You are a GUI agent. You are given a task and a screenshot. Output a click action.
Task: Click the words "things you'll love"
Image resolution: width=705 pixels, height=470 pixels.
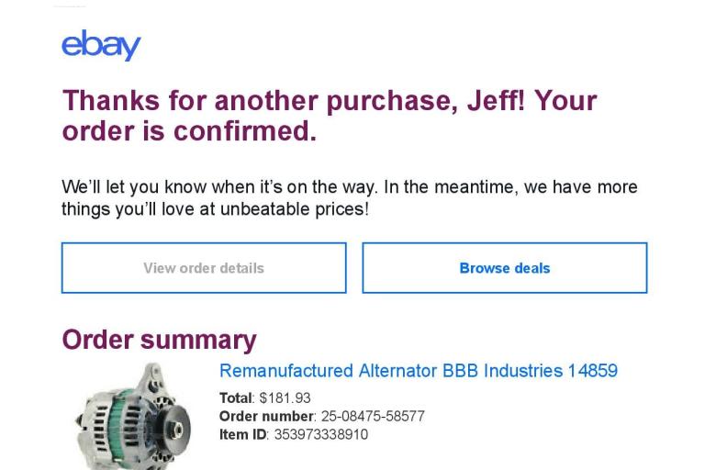click(127, 209)
